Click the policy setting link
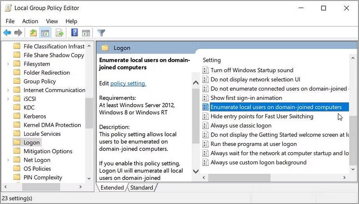The height and width of the screenshot is (204, 359). [x=128, y=83]
